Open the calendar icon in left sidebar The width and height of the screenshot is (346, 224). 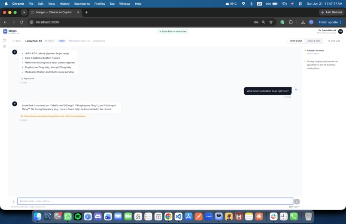[x=4, y=40]
